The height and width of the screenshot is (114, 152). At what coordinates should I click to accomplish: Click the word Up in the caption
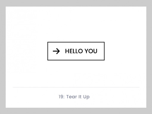tap(86, 97)
